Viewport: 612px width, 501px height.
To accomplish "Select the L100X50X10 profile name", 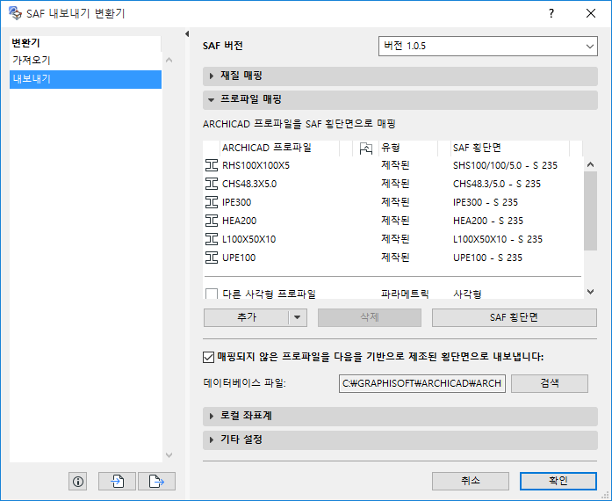I will 248,239.
